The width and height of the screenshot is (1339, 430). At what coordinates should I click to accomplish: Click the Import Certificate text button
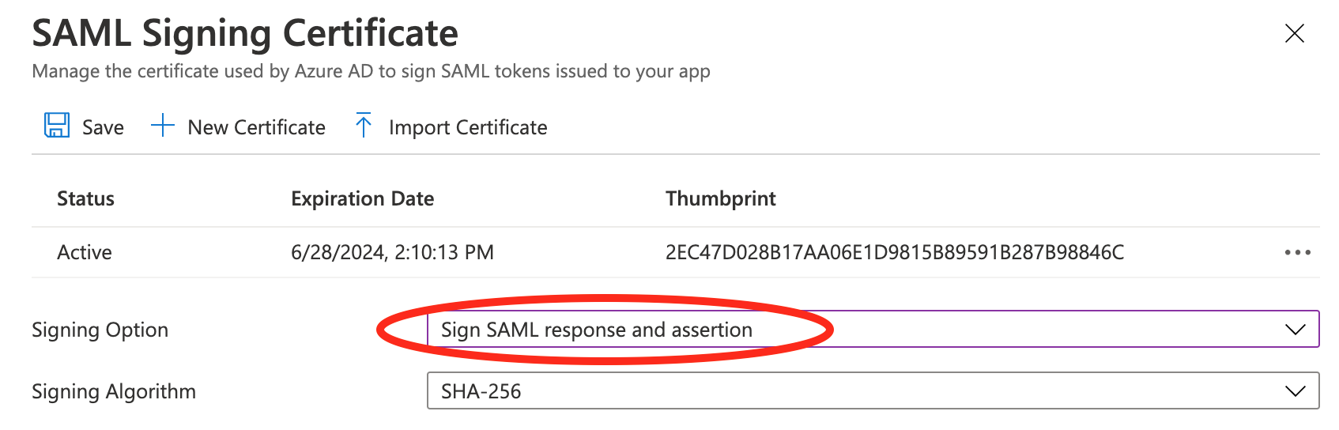(467, 127)
